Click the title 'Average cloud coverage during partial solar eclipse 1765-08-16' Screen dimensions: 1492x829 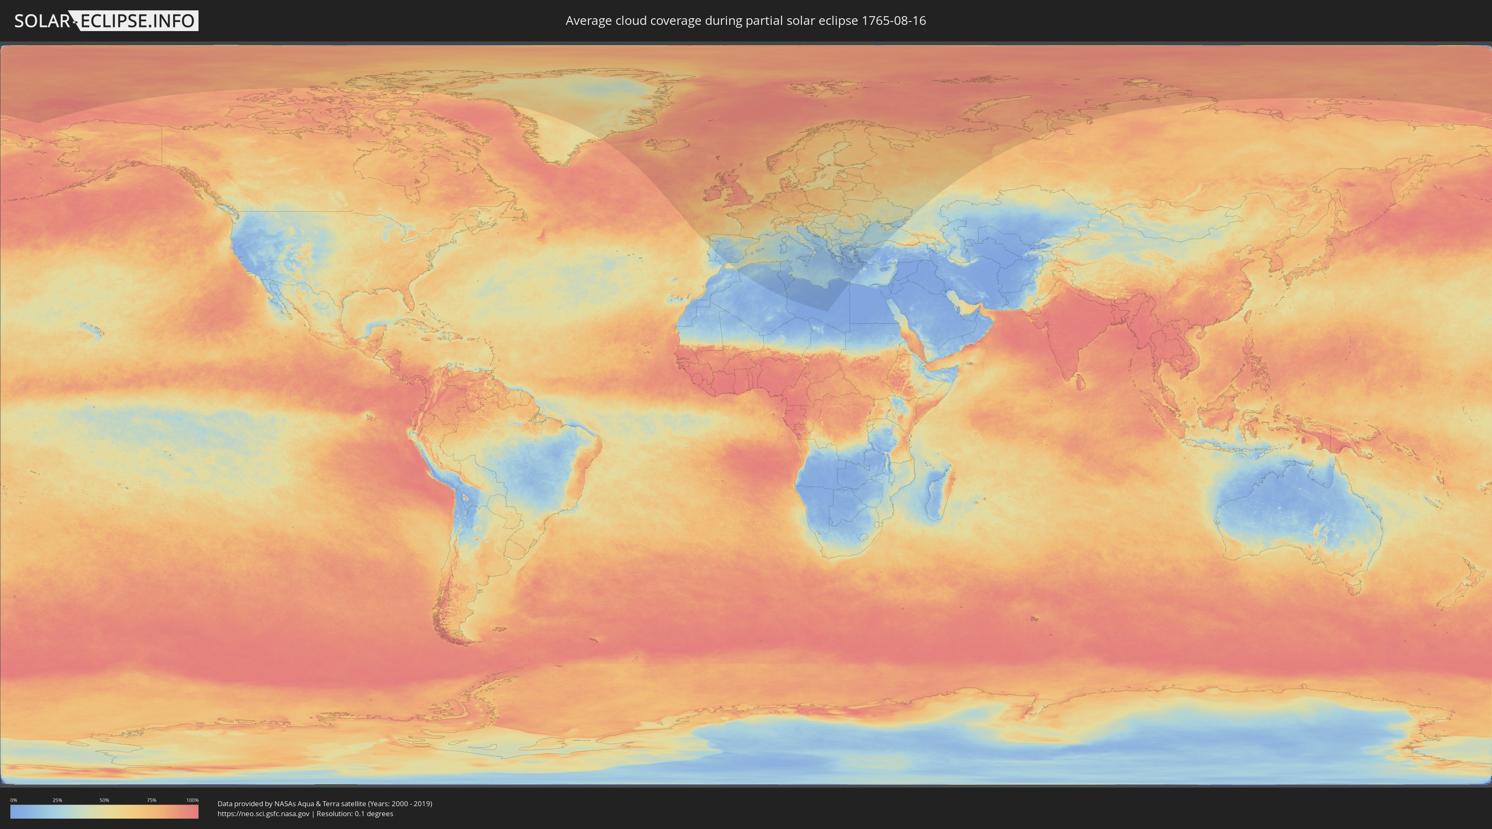746,21
